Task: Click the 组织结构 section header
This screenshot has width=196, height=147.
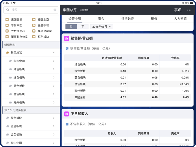Action: click(31, 45)
